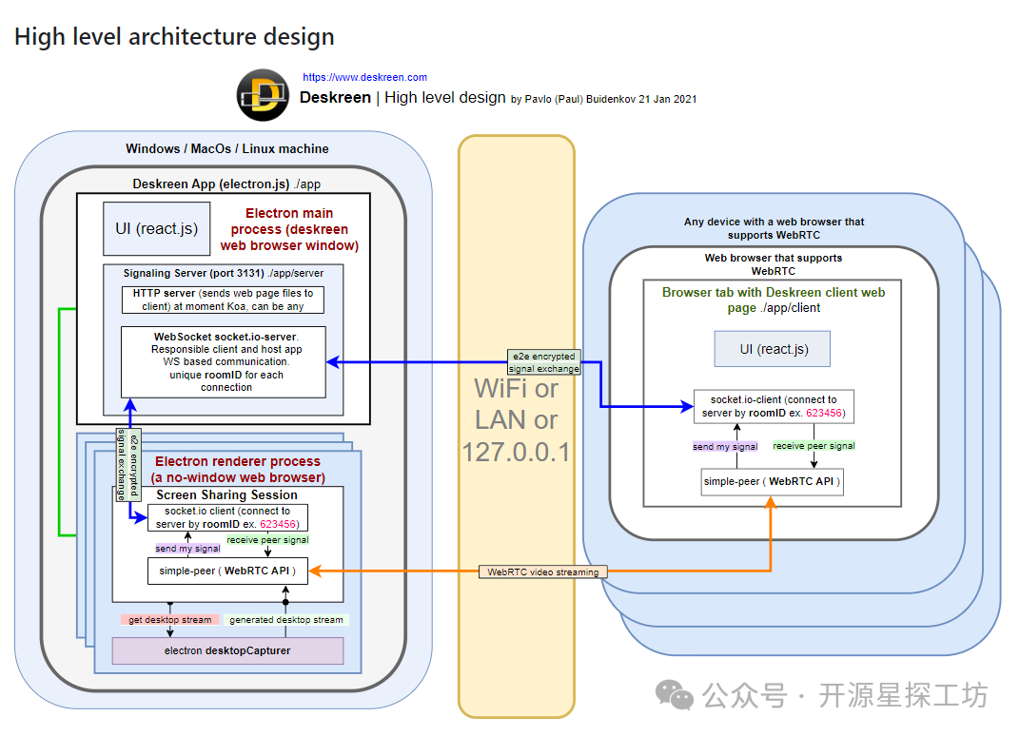Click the 'get desktop stream' label
The image size is (1020, 736).
169,620
